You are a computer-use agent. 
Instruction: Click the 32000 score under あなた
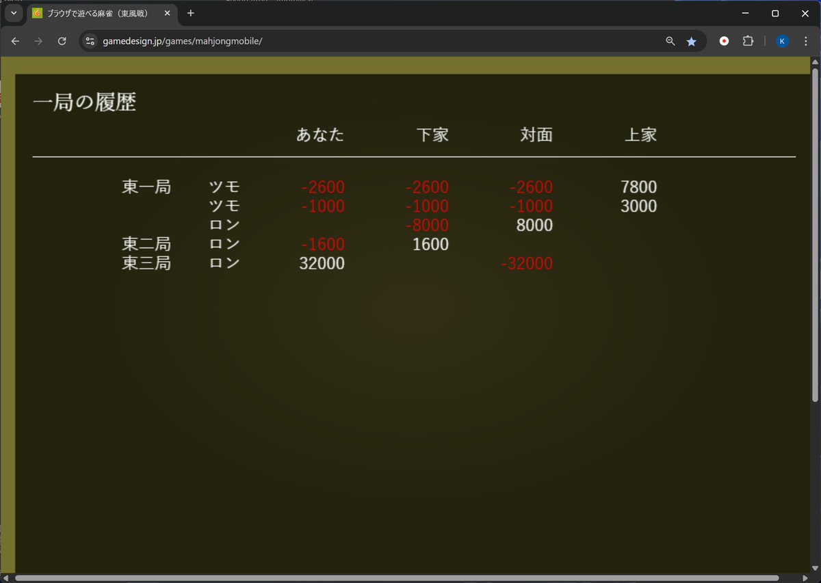tap(322, 263)
